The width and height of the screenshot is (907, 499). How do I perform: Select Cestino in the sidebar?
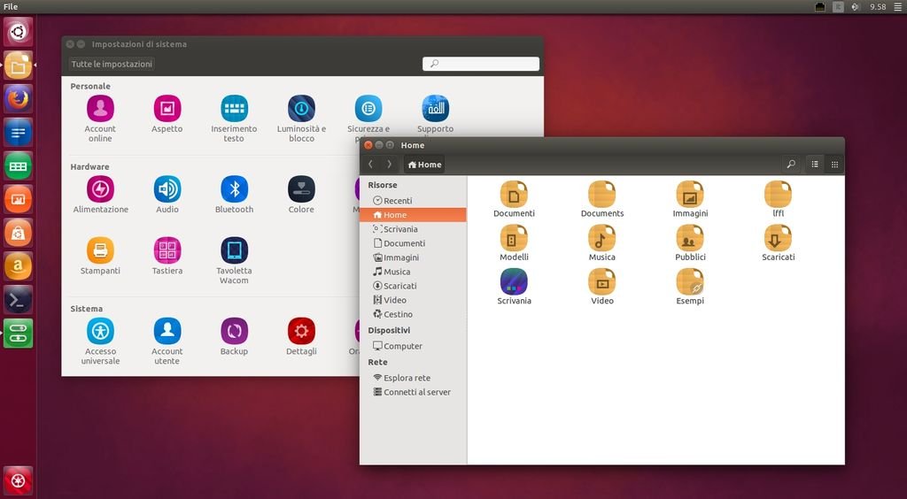coord(398,314)
